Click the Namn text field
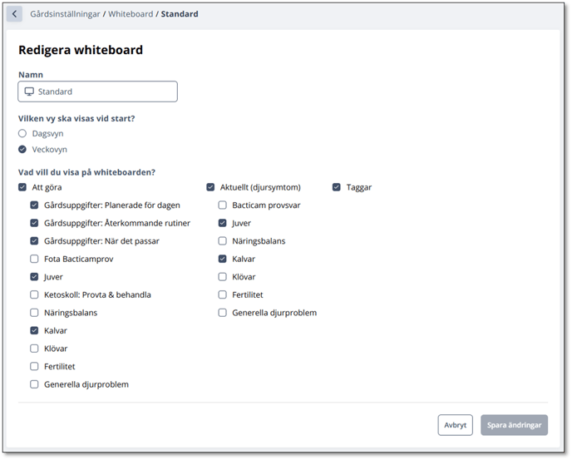 click(x=98, y=92)
